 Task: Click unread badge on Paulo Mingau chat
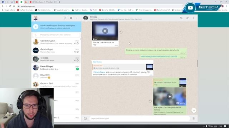(x=77, y=69)
